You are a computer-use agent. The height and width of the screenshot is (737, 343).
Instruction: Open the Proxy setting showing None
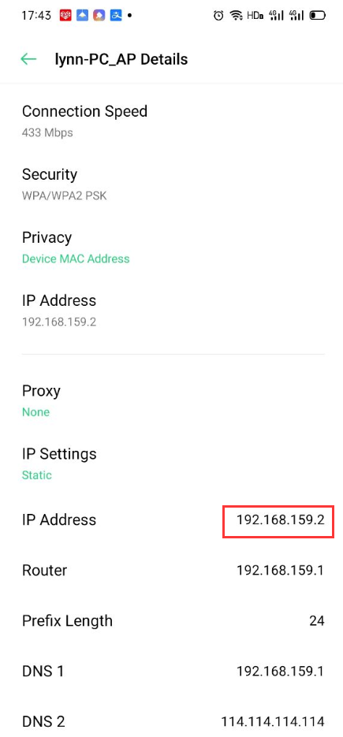[x=171, y=401]
